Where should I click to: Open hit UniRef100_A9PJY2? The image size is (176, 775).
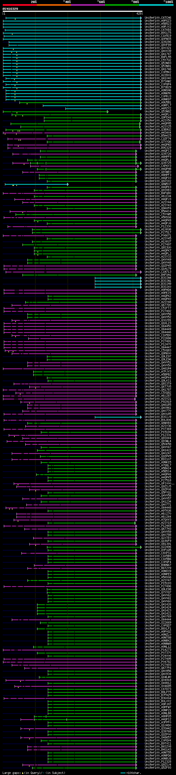[158, 27]
